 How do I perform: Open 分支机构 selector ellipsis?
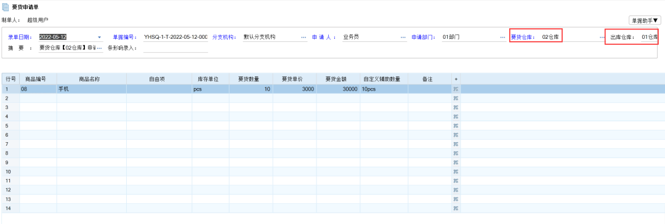304,38
